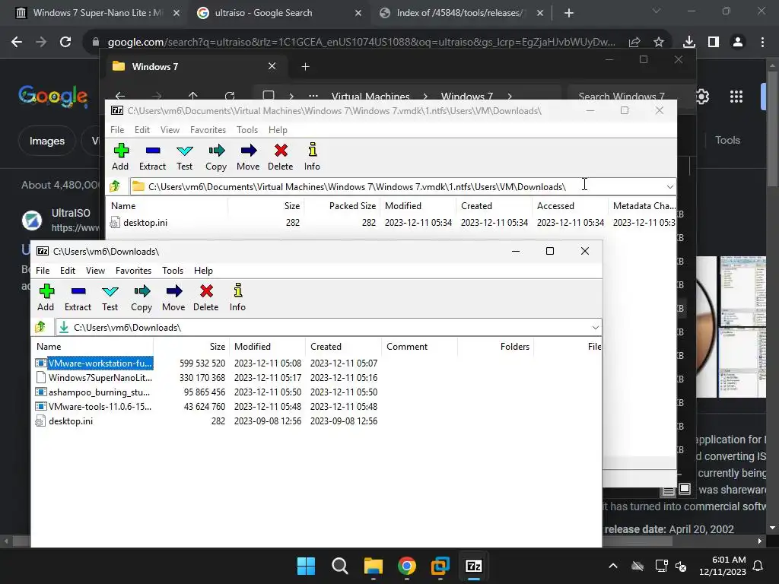Click Add in the vmdk 7-Zip window

120,157
